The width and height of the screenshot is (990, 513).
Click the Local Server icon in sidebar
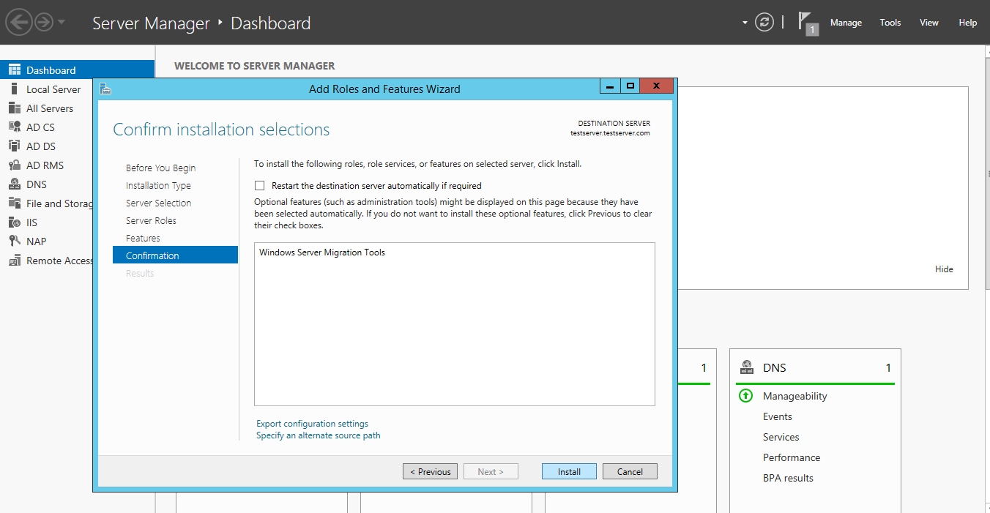[x=14, y=89]
